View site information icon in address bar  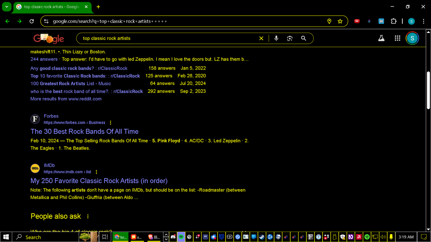click(x=46, y=21)
